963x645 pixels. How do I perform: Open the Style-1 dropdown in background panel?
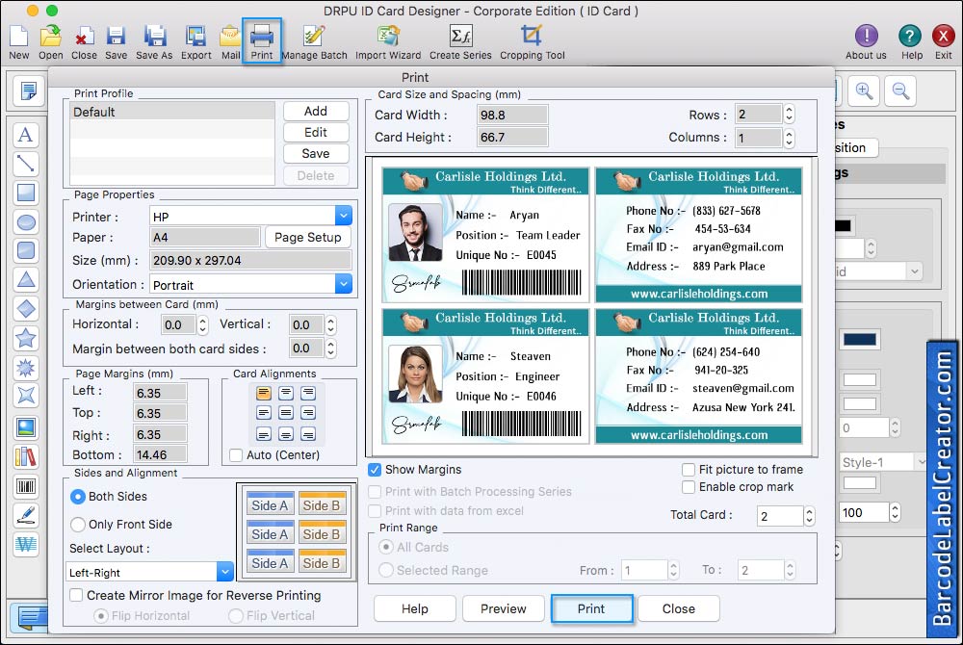[x=882, y=462]
